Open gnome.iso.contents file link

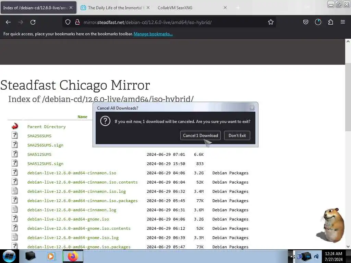[x=79, y=228]
